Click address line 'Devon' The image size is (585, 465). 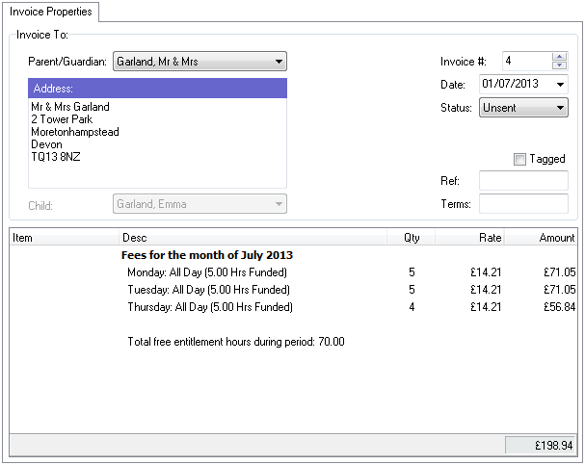click(x=46, y=144)
